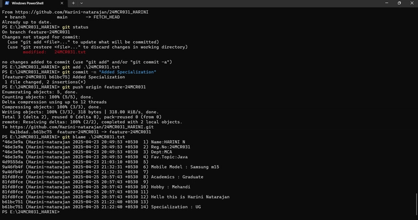Click the 'git status' command text
The width and height of the screenshot is (418, 220).
pyautogui.click(x=75, y=27)
